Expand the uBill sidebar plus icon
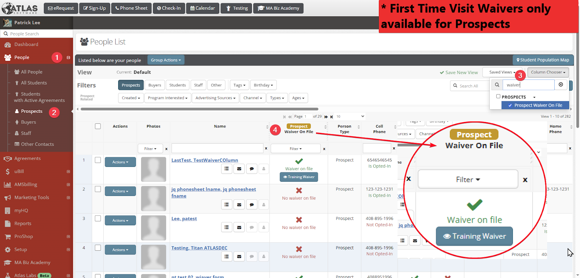The image size is (580, 278). click(x=68, y=172)
